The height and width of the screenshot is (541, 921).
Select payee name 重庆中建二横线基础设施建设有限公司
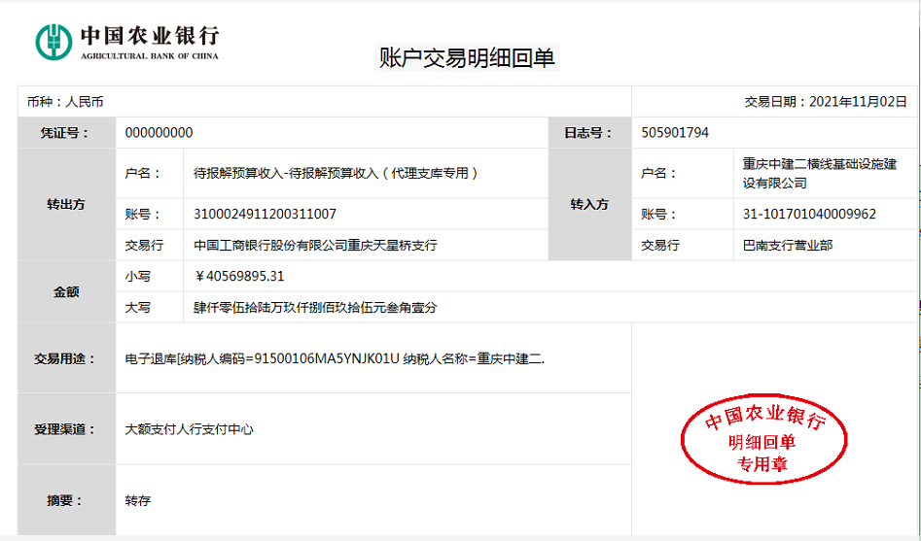[x=820, y=174]
